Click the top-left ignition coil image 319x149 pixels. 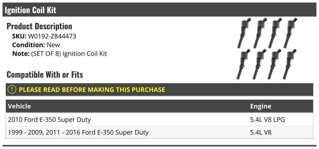(x=243, y=33)
